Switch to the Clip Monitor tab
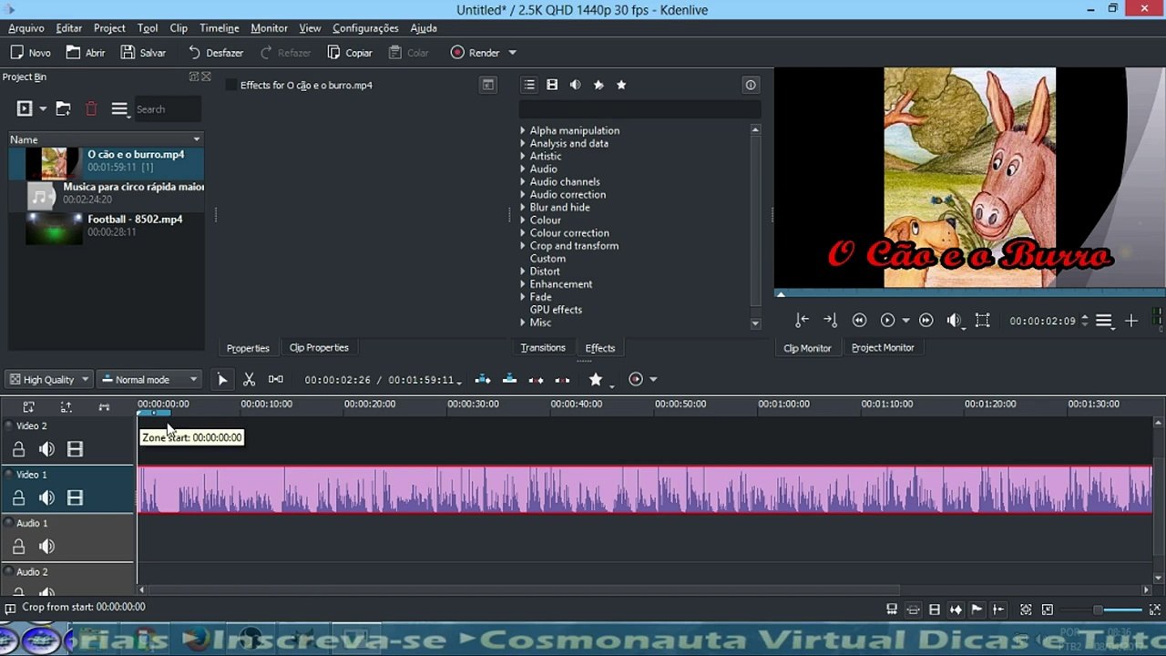The height and width of the screenshot is (656, 1166). pos(807,348)
